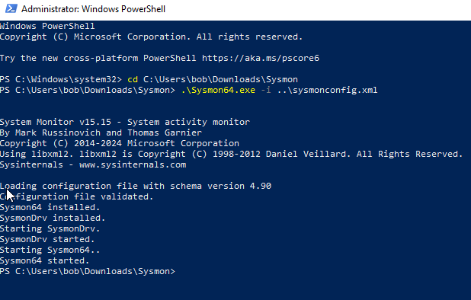Click the Sysmon64 installed. line
The width and height of the screenshot is (471, 300).
pos(50,207)
